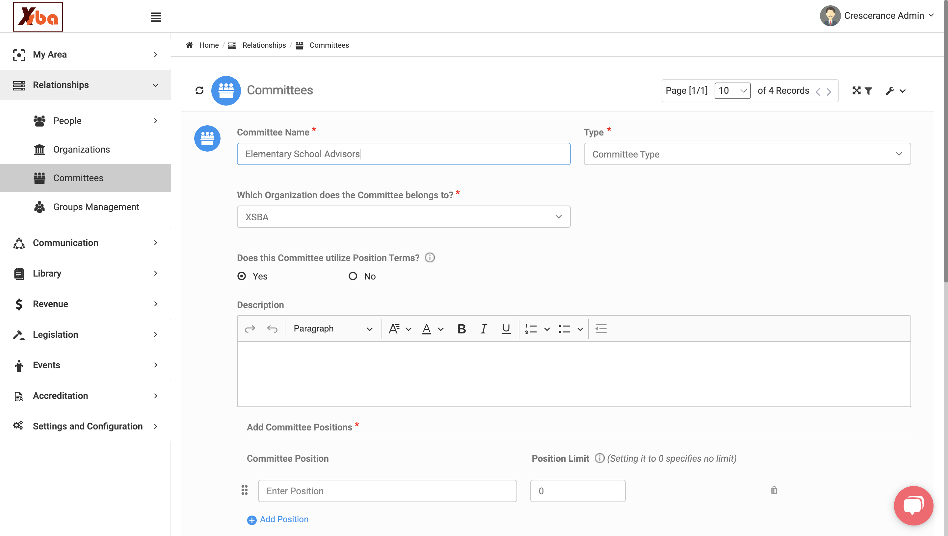
Task: Open the chat support bubble
Action: tap(913, 505)
